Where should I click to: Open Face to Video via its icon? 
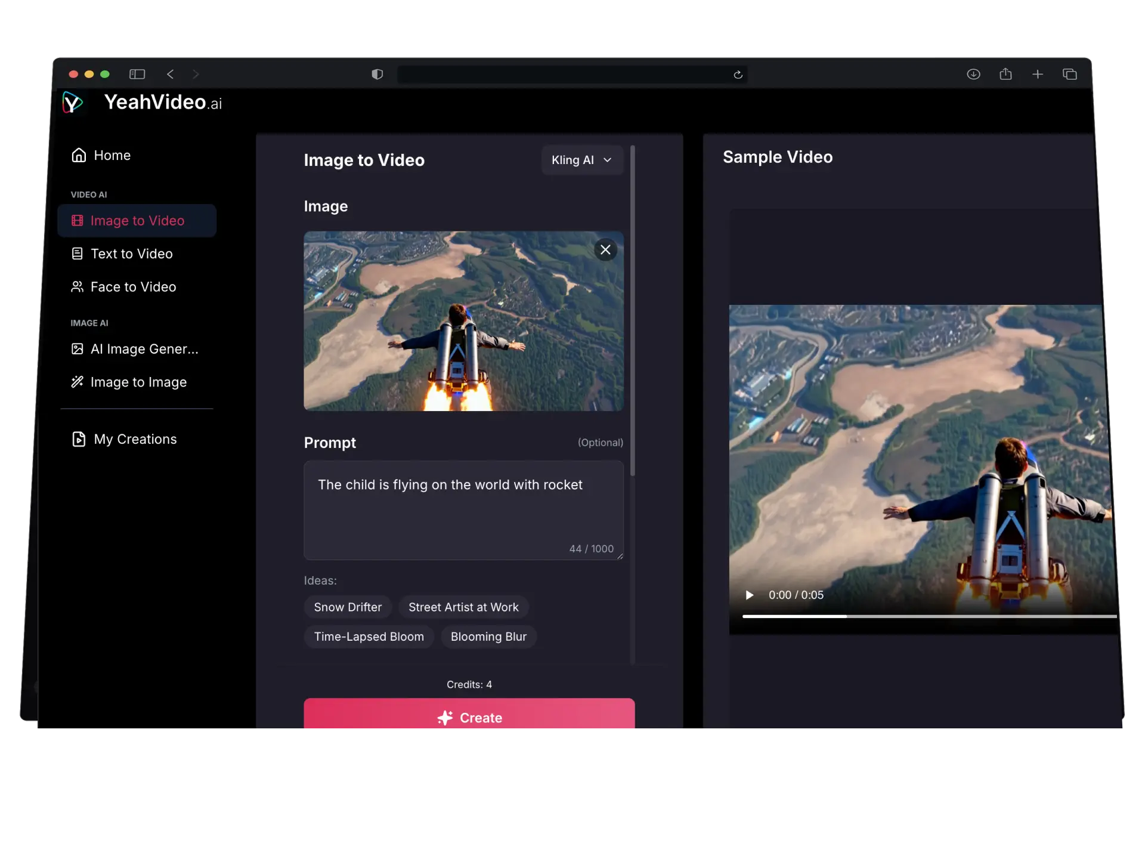pos(78,287)
